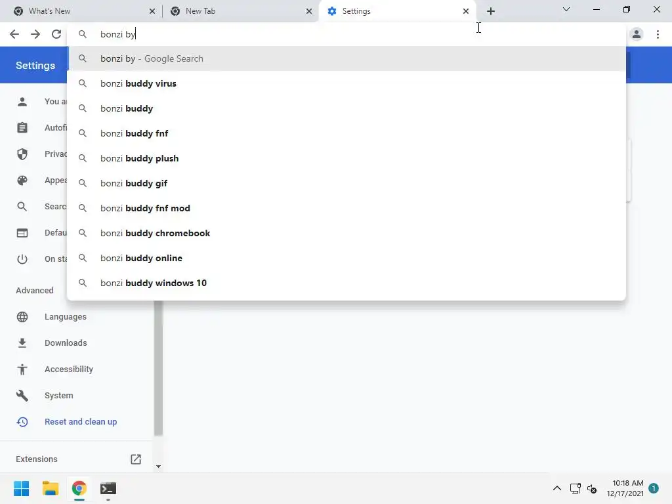The image size is (672, 504).
Task: Select the Settings tab
Action: tap(397, 11)
